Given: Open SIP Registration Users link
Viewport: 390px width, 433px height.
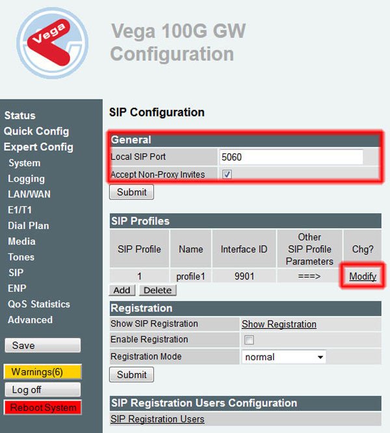Looking at the screenshot, I should coord(157,419).
